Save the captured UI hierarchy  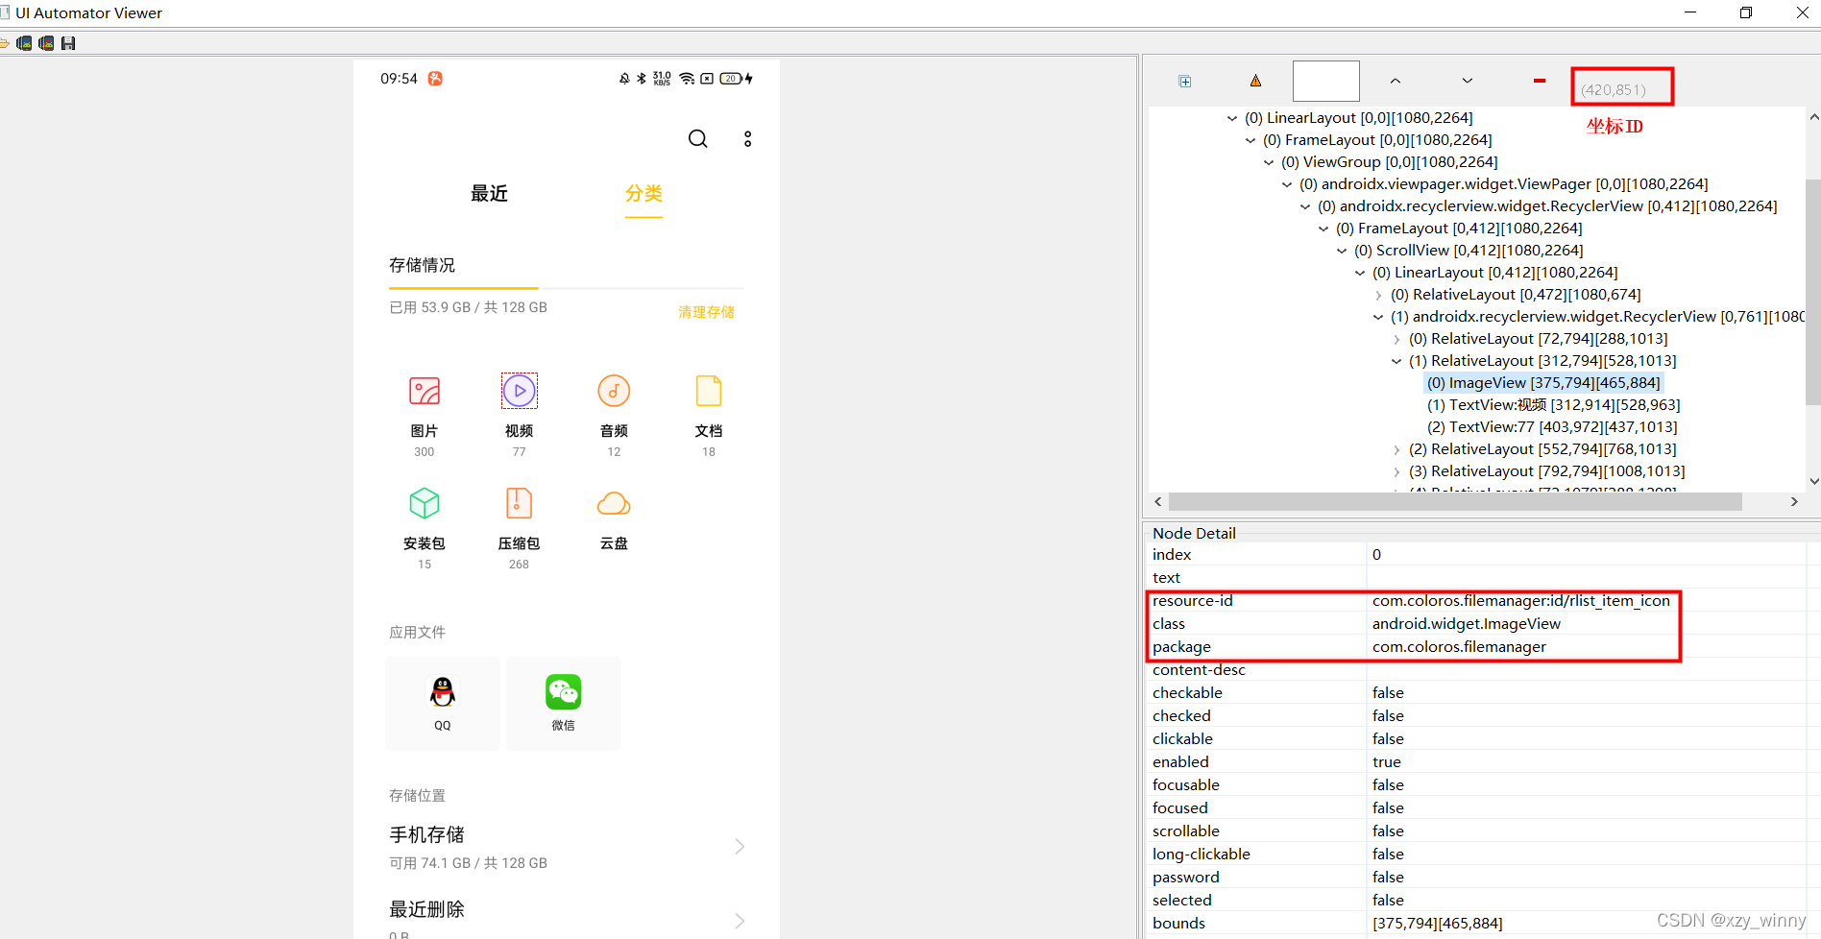tap(68, 43)
